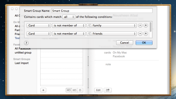Select untitled group in the sidebar
Image resolution: width=176 pixels, height=99 pixels.
pyautogui.click(x=23, y=53)
